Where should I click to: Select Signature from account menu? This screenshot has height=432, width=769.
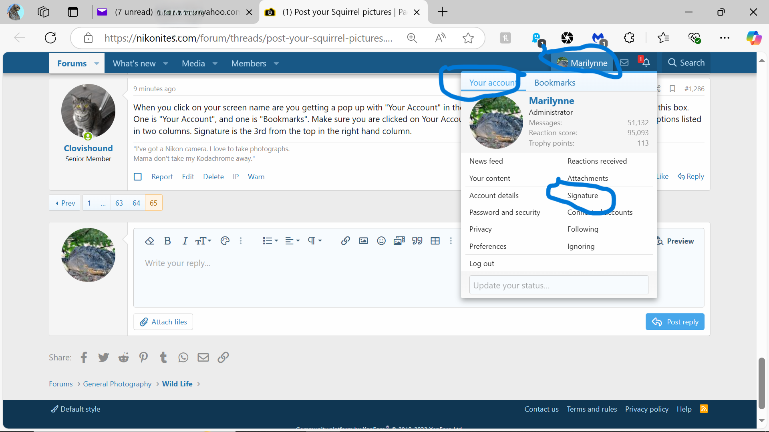click(582, 196)
